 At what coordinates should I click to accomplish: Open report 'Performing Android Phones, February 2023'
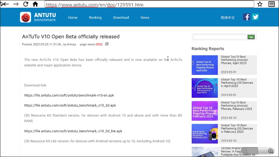(236, 106)
